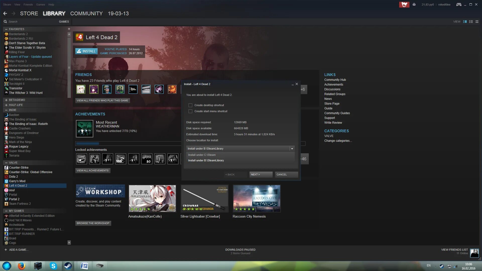Screen dimensions: 482x271
Task: Minimize the Install dialog
Action: [292, 84]
